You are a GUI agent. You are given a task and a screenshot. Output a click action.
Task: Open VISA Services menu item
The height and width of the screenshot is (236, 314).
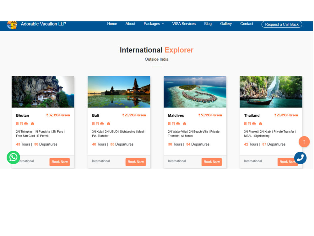click(x=184, y=24)
